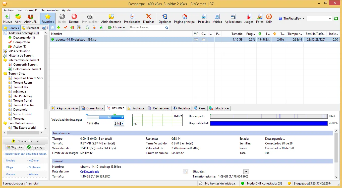Click the green torrent collection icon in the small toolbar
Viewport: 342px width, 188px height.
(x=101, y=27)
